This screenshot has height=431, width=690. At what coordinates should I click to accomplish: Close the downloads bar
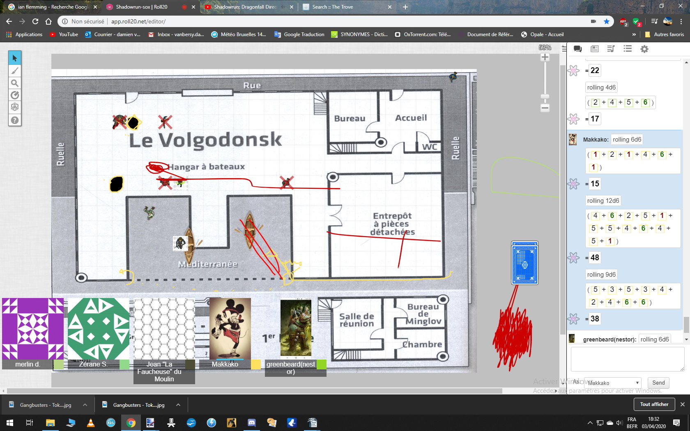point(683,404)
